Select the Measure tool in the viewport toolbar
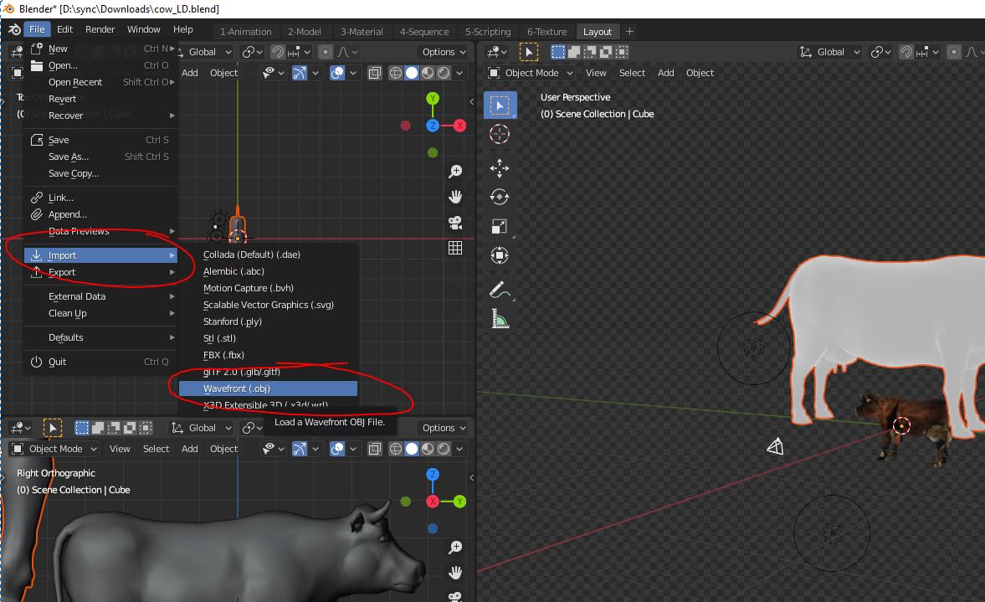 click(500, 319)
